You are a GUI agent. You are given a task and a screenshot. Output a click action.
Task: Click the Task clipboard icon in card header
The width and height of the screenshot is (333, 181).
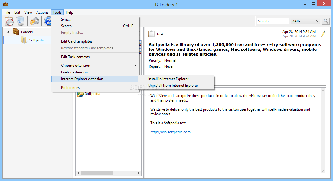(x=151, y=34)
